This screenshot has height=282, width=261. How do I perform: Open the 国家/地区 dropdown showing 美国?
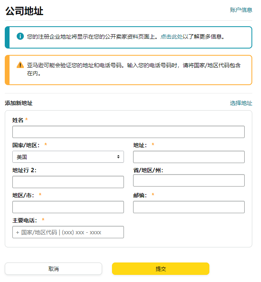point(68,157)
